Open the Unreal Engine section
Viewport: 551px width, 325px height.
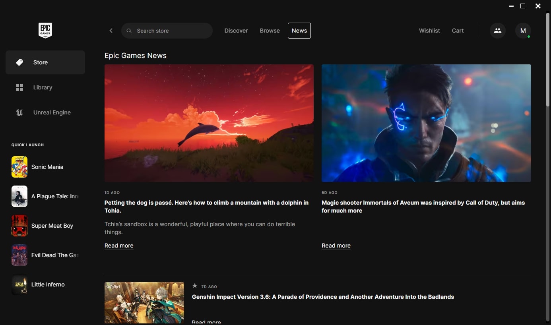point(45,112)
